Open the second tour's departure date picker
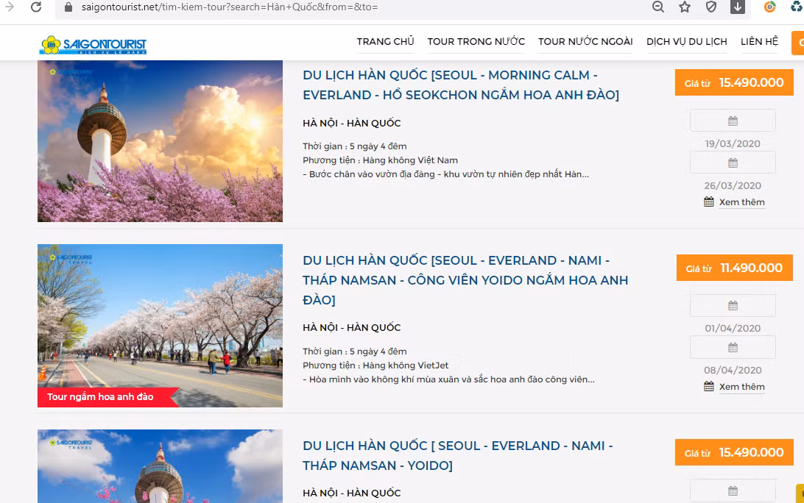This screenshot has height=503, width=804. coord(732,305)
